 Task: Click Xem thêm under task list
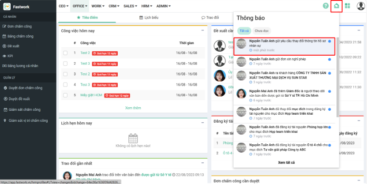pos(133,108)
